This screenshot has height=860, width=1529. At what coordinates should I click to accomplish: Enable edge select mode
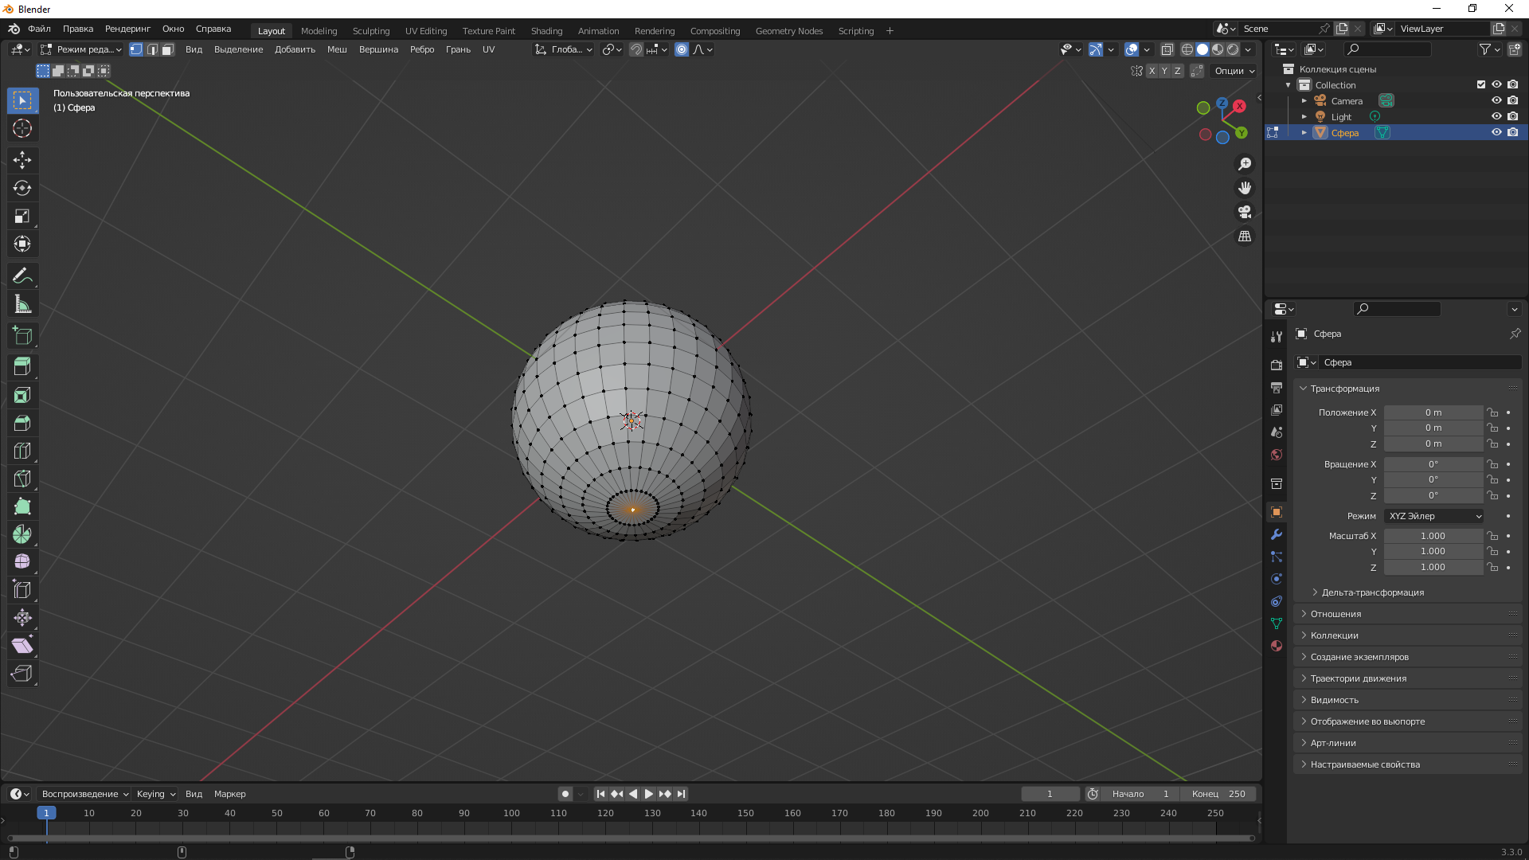point(152,49)
